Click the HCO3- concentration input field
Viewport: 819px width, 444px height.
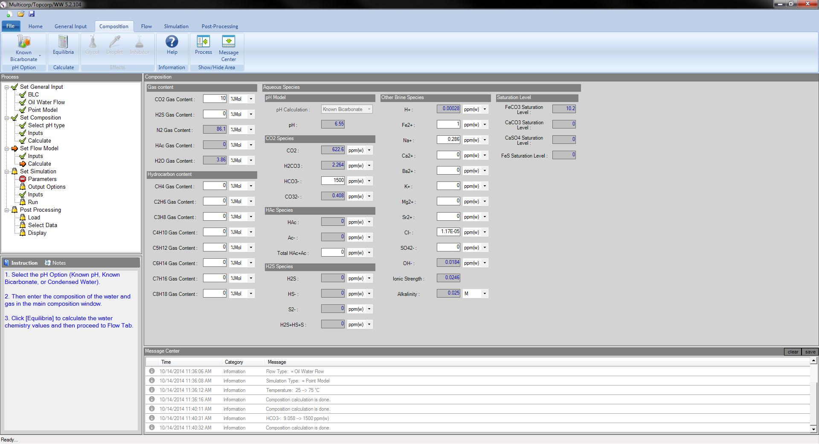tap(333, 181)
